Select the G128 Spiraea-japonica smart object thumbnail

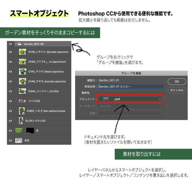(x=23, y=52)
